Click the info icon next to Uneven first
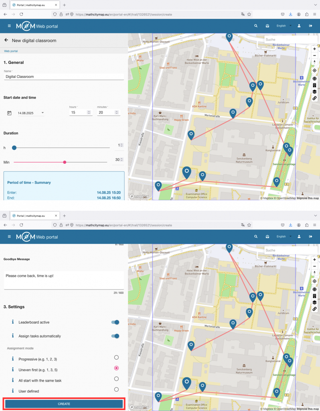This screenshot has width=320, height=411. [x=12, y=369]
